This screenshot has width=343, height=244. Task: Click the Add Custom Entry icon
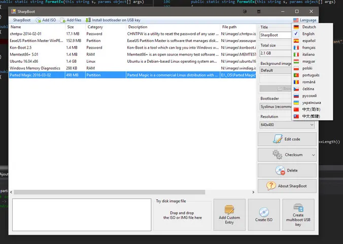click(229, 210)
